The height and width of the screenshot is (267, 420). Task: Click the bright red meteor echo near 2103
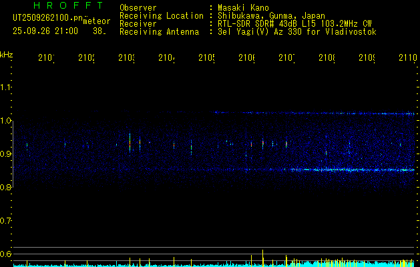click(x=130, y=143)
